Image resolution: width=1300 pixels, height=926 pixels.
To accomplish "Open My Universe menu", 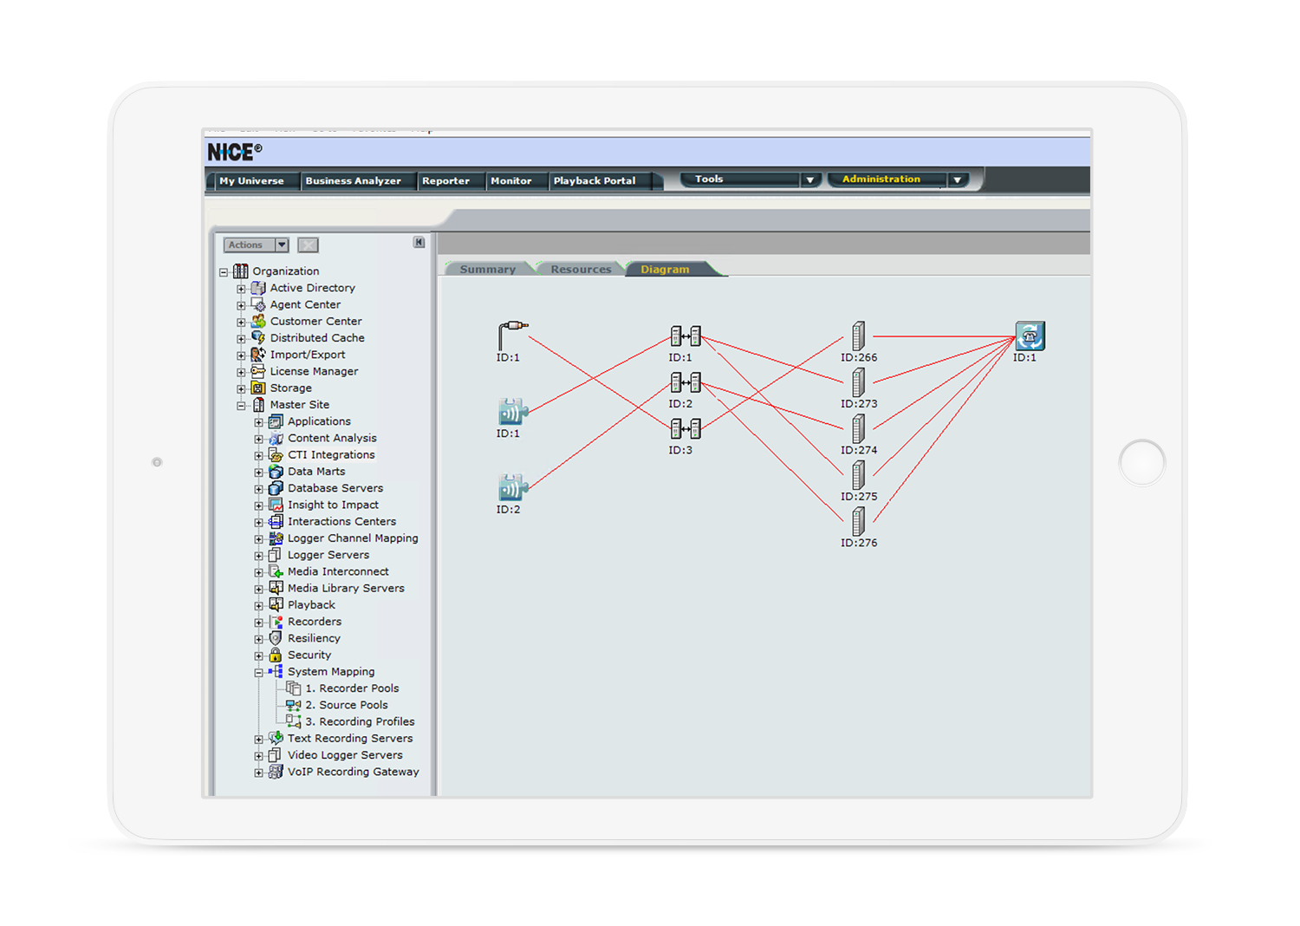I will click(x=251, y=180).
